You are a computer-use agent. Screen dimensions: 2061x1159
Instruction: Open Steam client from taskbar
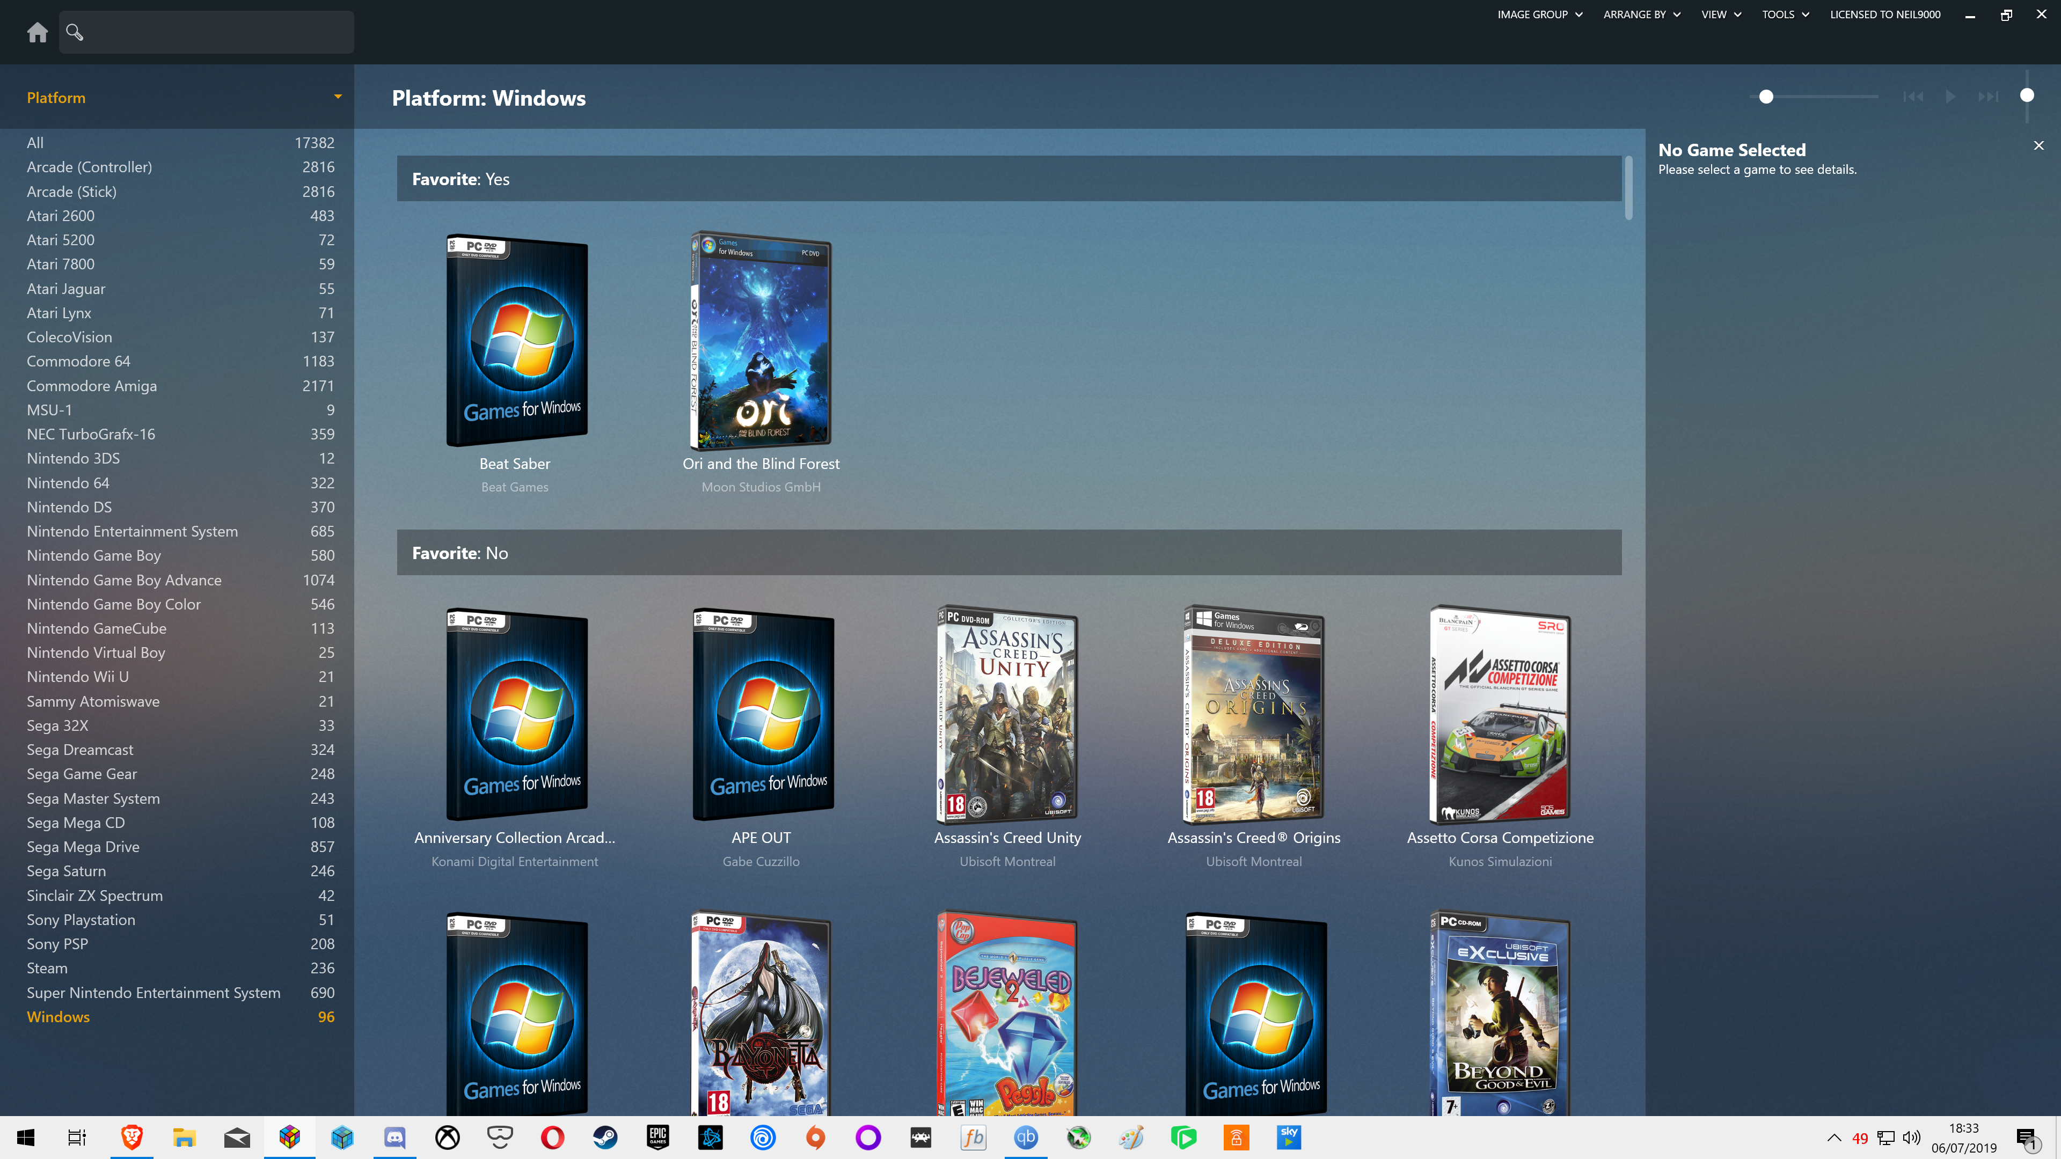[x=605, y=1138]
